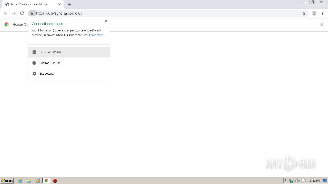Go forward with the forward arrow
This screenshot has height=184, width=328.
[x=14, y=13]
